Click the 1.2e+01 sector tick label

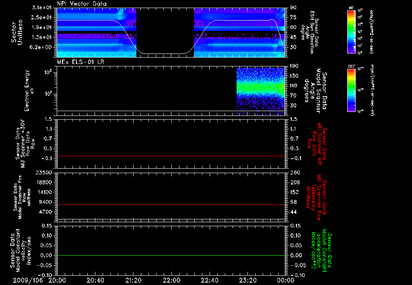42,37
